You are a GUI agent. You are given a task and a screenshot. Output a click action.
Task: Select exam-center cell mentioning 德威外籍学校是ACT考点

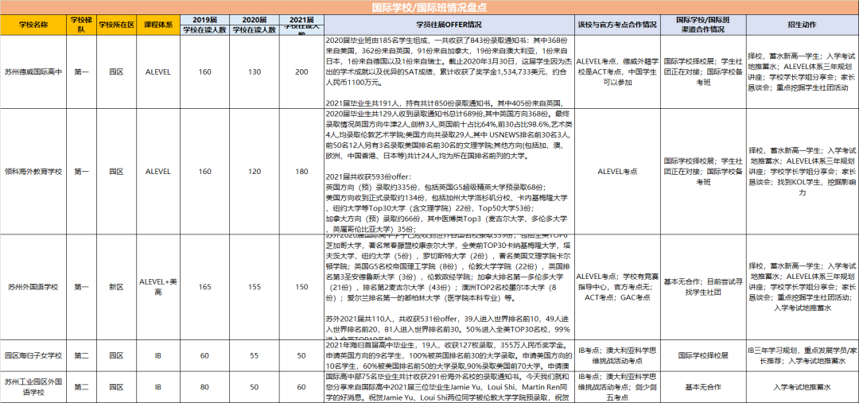(x=617, y=72)
